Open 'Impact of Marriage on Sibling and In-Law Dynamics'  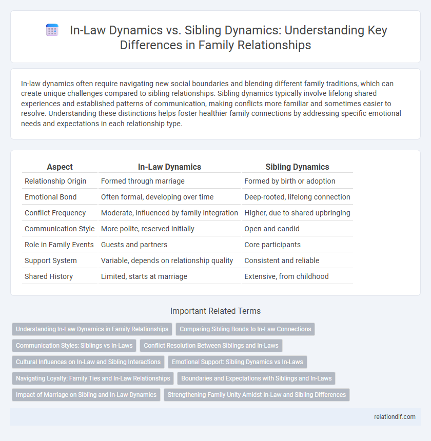pos(86,395)
